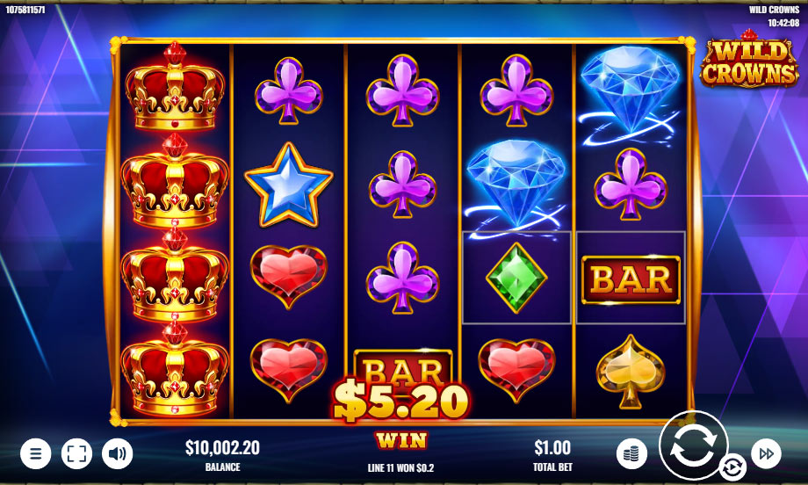Click the $5.20 win amount
Screen dimensions: 808x485
(400, 400)
